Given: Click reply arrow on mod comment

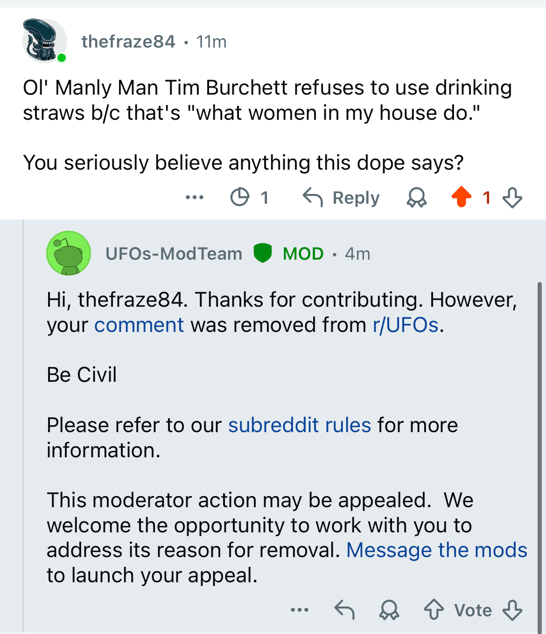Looking at the screenshot, I should click(344, 610).
